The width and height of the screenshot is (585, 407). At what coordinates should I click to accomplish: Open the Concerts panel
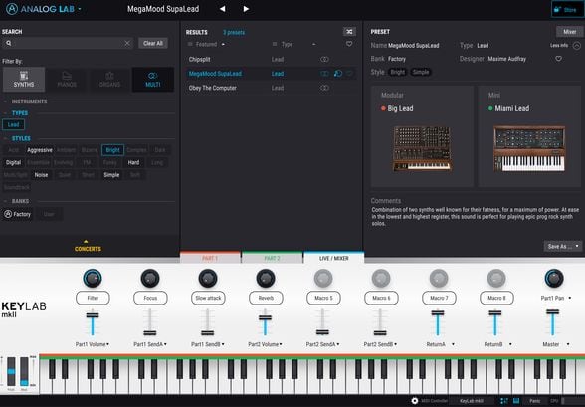(x=88, y=246)
